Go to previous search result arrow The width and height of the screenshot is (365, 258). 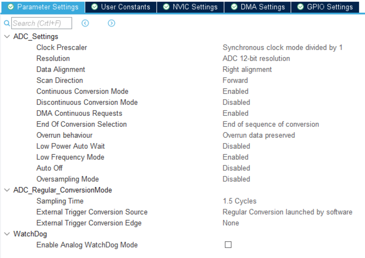click(x=85, y=23)
